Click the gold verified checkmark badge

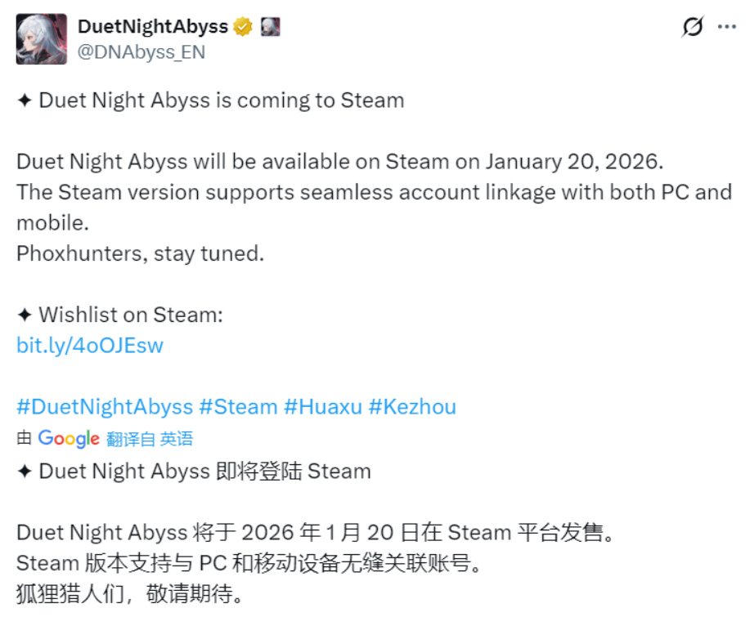pos(243,27)
